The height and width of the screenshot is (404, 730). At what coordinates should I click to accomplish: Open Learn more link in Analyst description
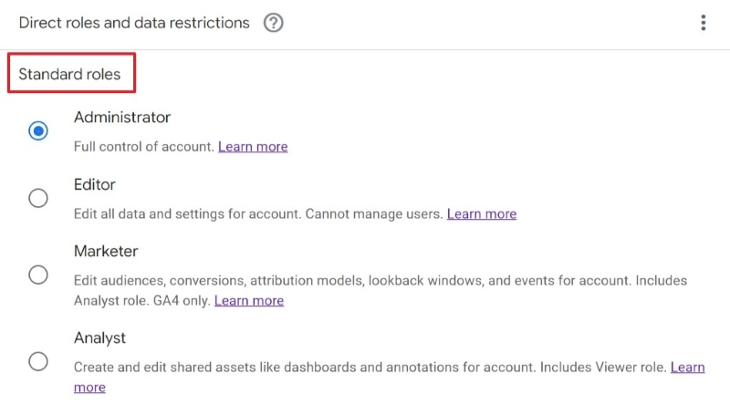pos(687,368)
